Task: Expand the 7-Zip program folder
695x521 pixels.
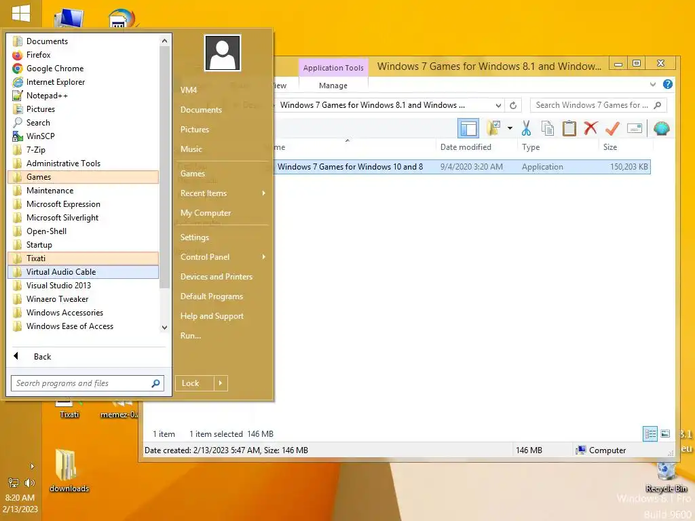Action: 83,150
